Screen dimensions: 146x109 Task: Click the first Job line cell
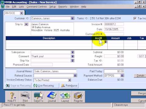pyautogui.click(x=131, y=42)
